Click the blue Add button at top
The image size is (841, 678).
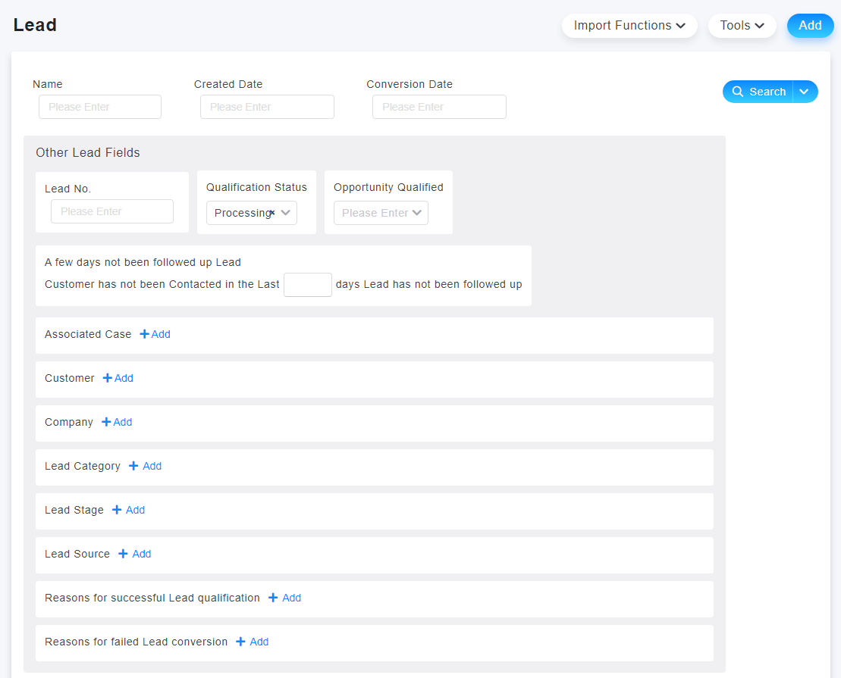click(810, 26)
